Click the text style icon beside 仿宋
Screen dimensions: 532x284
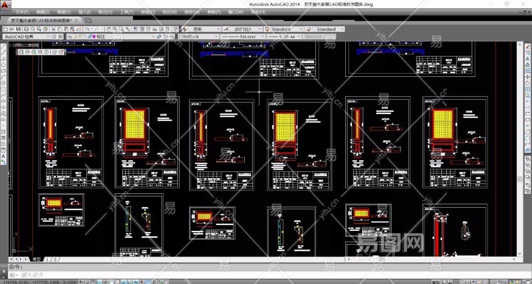click(185, 29)
